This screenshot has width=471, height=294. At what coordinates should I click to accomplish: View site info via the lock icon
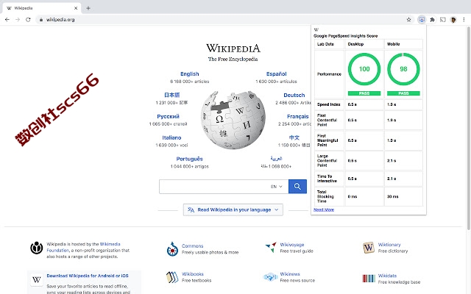point(41,20)
